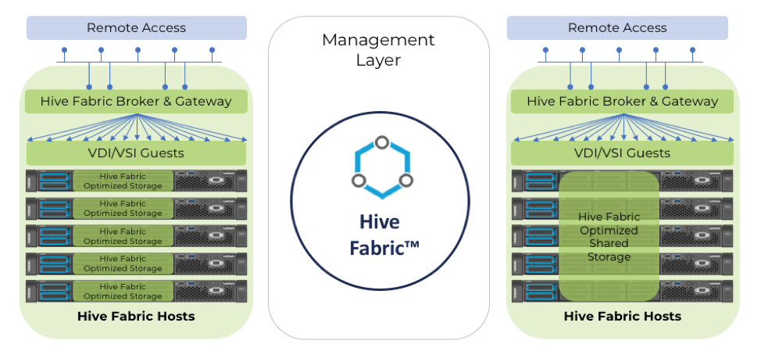Select second server's Hive Fabric Optimized Storage label
Viewport: 761px width, 355px height.
pos(123,208)
